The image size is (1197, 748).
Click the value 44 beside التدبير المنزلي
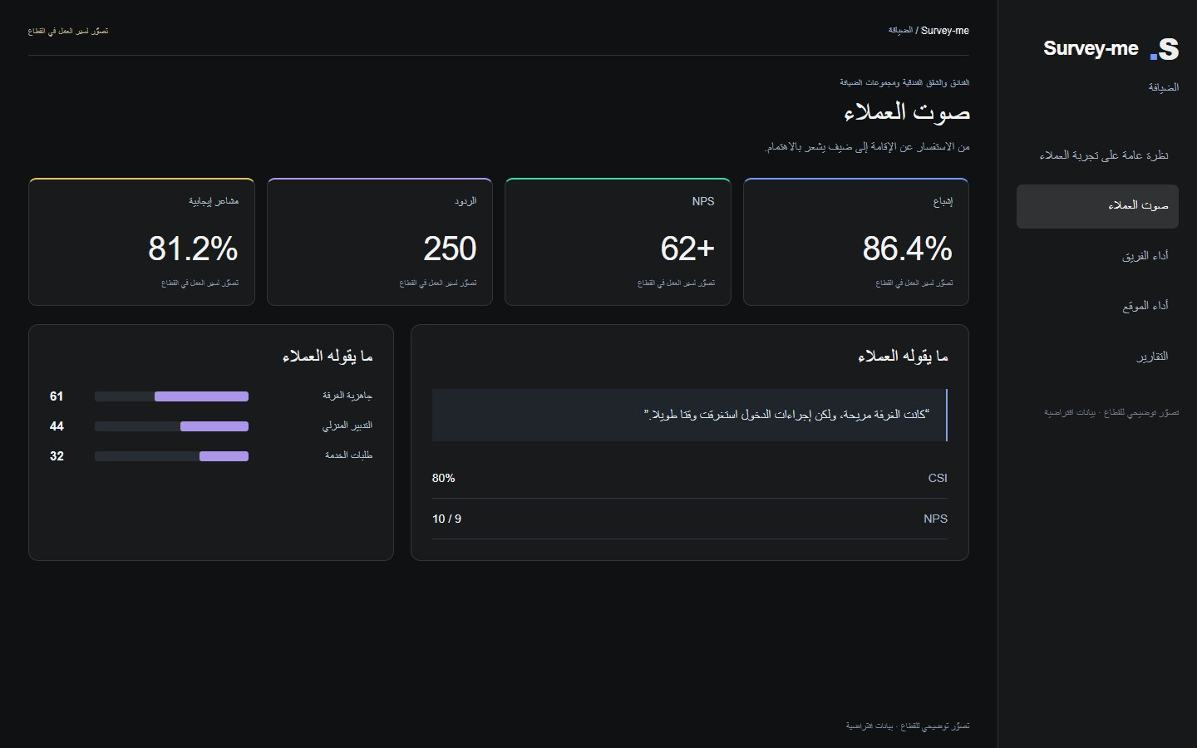tap(57, 426)
